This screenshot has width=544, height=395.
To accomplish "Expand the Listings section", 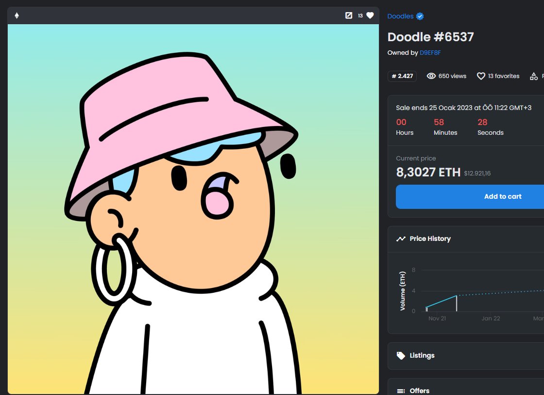I will tap(466, 356).
